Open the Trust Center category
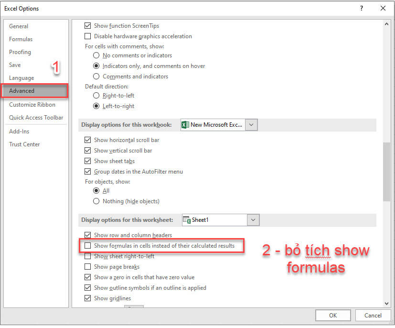 [24, 144]
